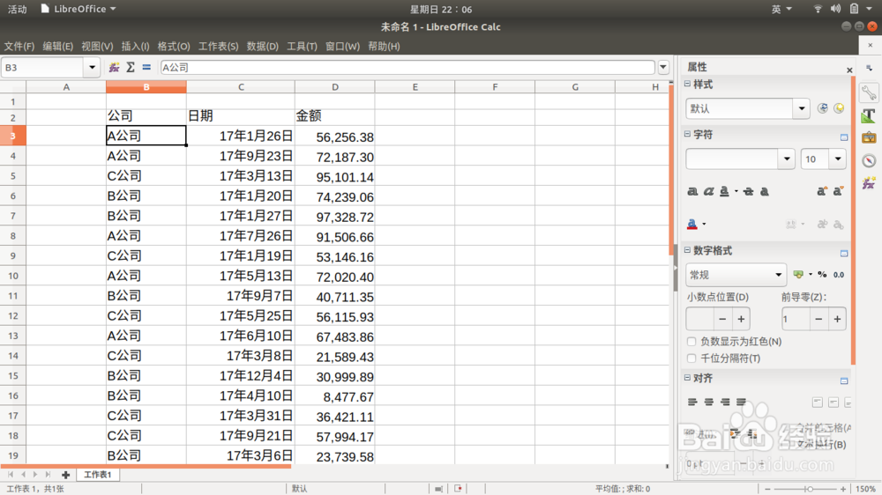Align cell content to top
Image resolution: width=882 pixels, height=495 pixels.
click(818, 403)
